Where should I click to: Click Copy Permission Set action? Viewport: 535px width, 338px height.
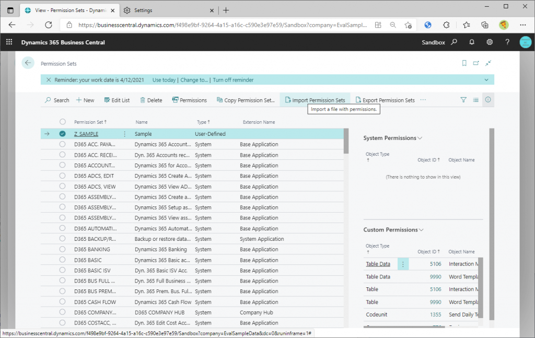(246, 100)
